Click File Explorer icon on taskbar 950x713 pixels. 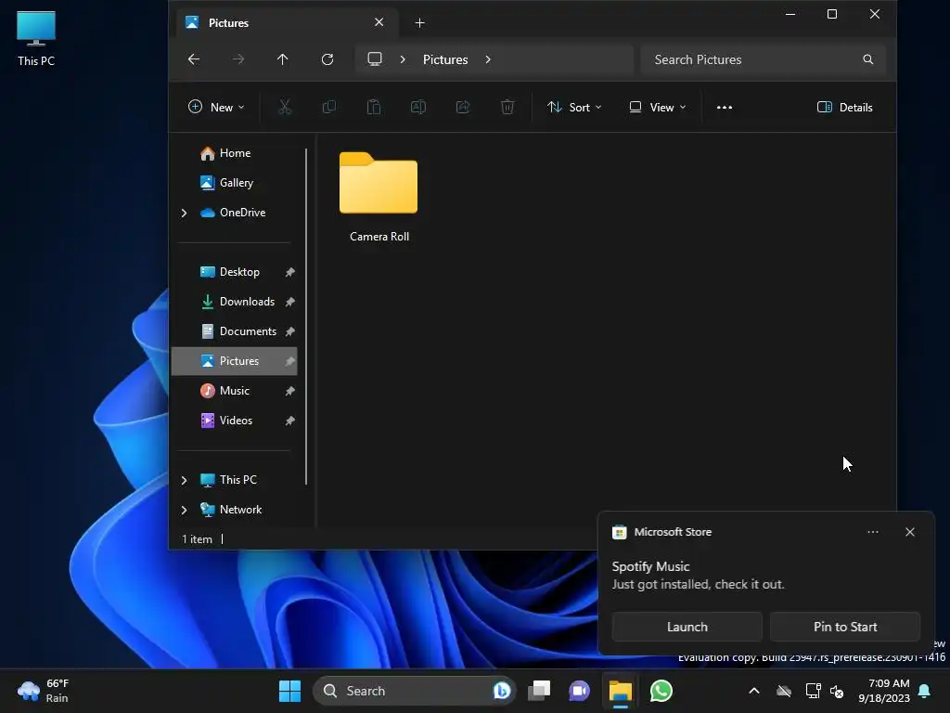coord(621,691)
